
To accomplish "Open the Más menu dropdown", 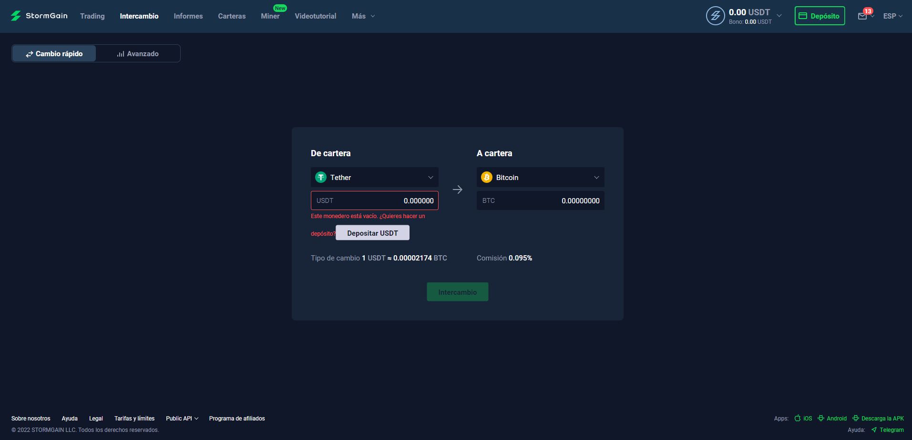I will pyautogui.click(x=363, y=16).
